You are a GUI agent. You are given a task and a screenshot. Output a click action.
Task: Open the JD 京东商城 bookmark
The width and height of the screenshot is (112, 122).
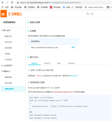[x=55, y=7]
